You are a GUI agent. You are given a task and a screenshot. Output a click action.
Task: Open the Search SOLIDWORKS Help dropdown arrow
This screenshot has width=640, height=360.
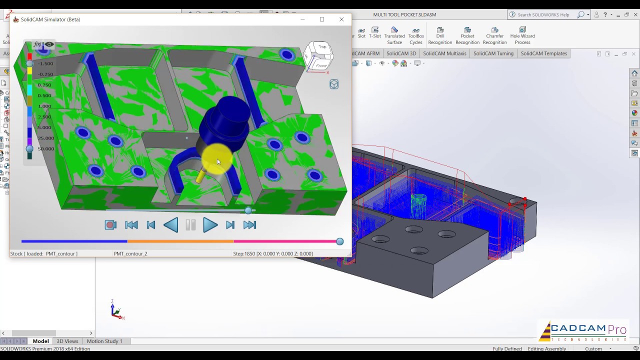point(588,15)
